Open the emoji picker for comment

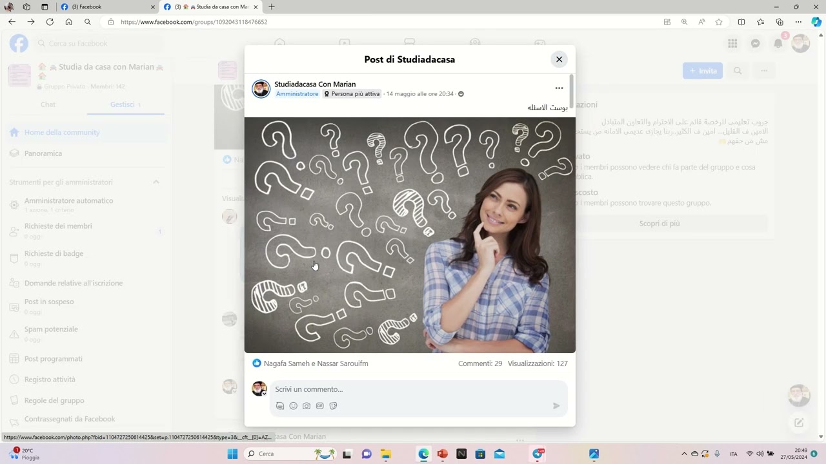293,406
